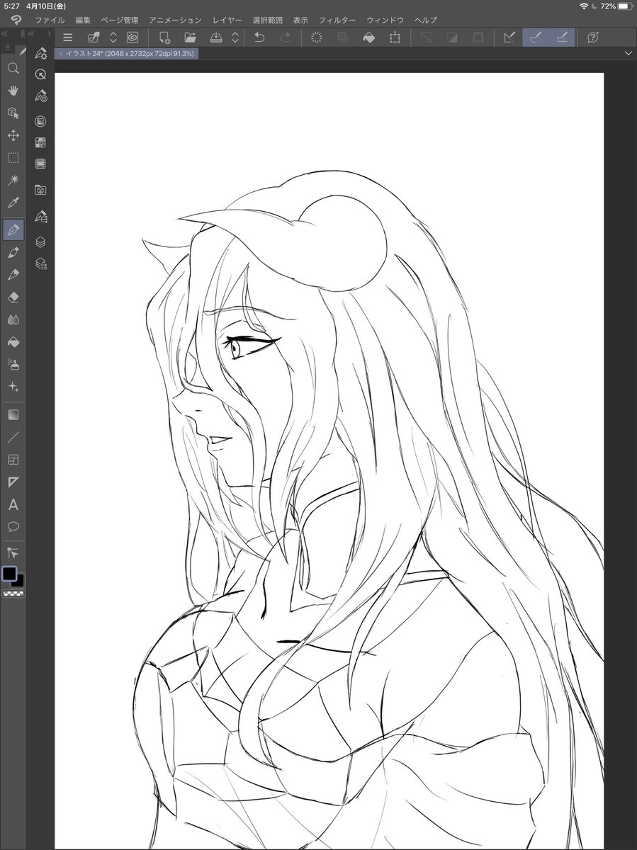Open the Navigator palette icon
The height and width of the screenshot is (850, 637).
click(x=41, y=74)
